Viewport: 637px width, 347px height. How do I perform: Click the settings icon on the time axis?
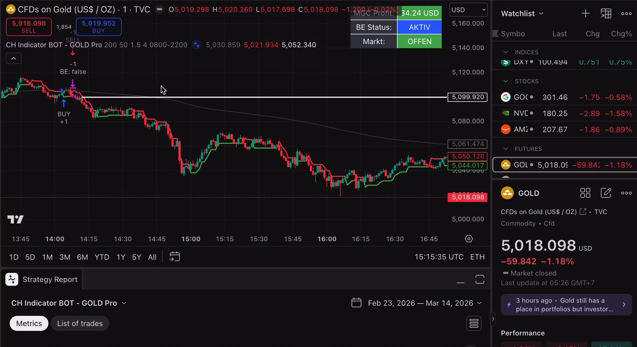[x=469, y=239]
